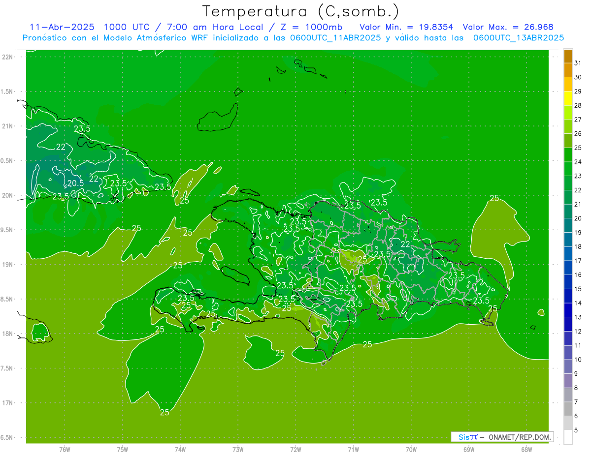Click the '1000 UTC' time text
The width and height of the screenshot is (591, 456).
(127, 27)
